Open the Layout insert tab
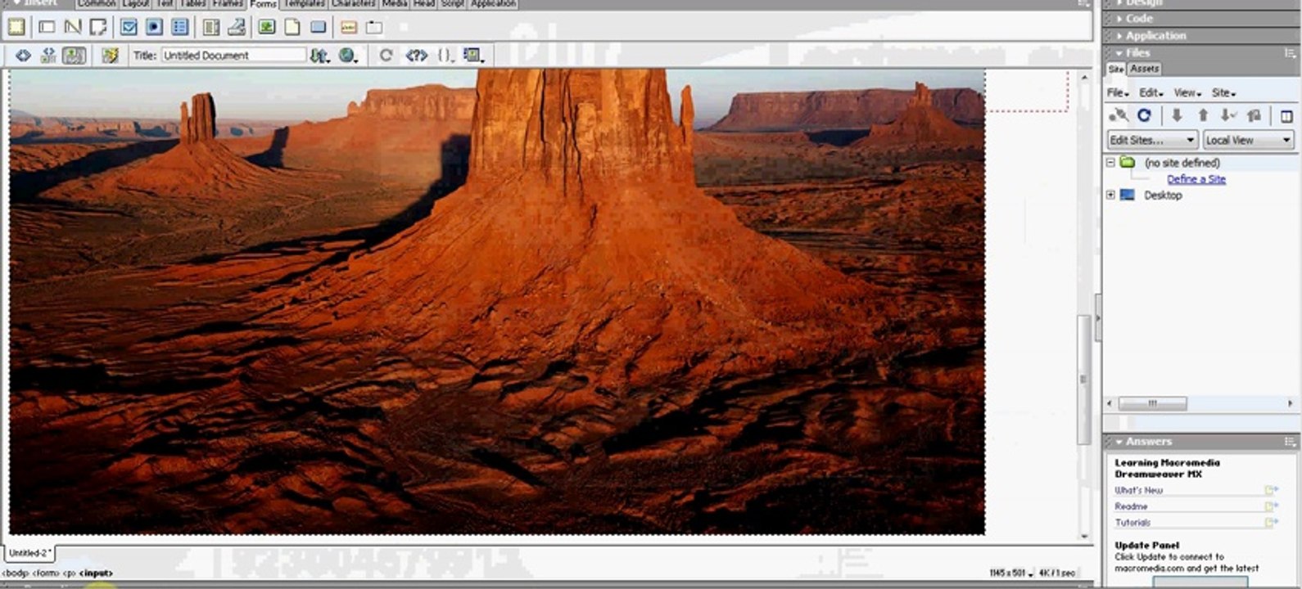1302x589 pixels. (x=135, y=3)
